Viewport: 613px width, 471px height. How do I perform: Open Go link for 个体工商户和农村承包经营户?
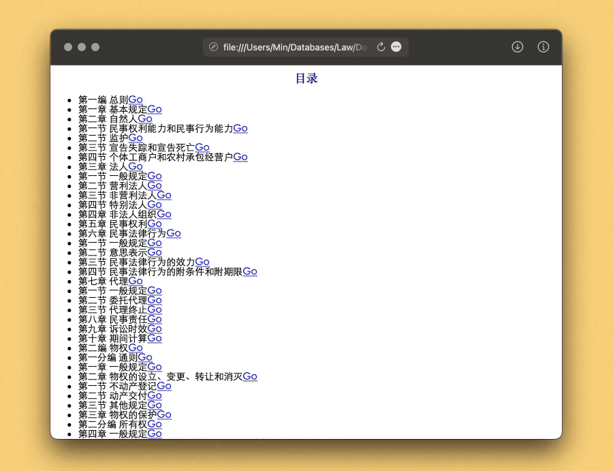click(x=240, y=157)
